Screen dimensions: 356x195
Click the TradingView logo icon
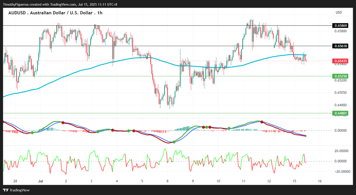coord(6,190)
